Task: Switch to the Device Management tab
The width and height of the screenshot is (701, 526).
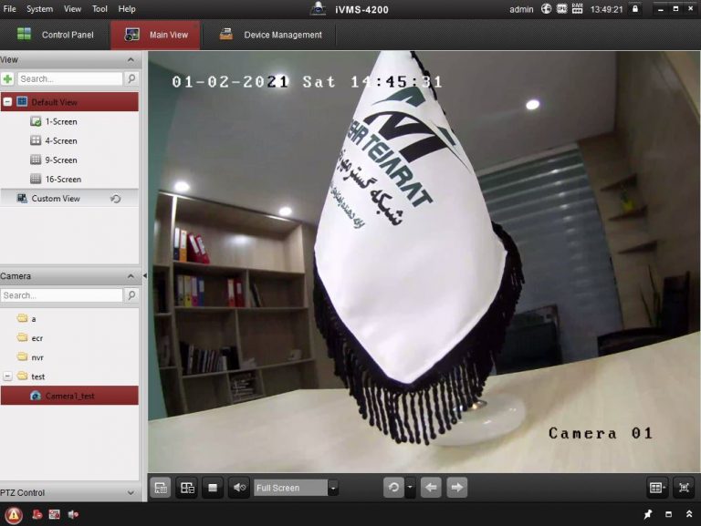Action: [x=270, y=35]
